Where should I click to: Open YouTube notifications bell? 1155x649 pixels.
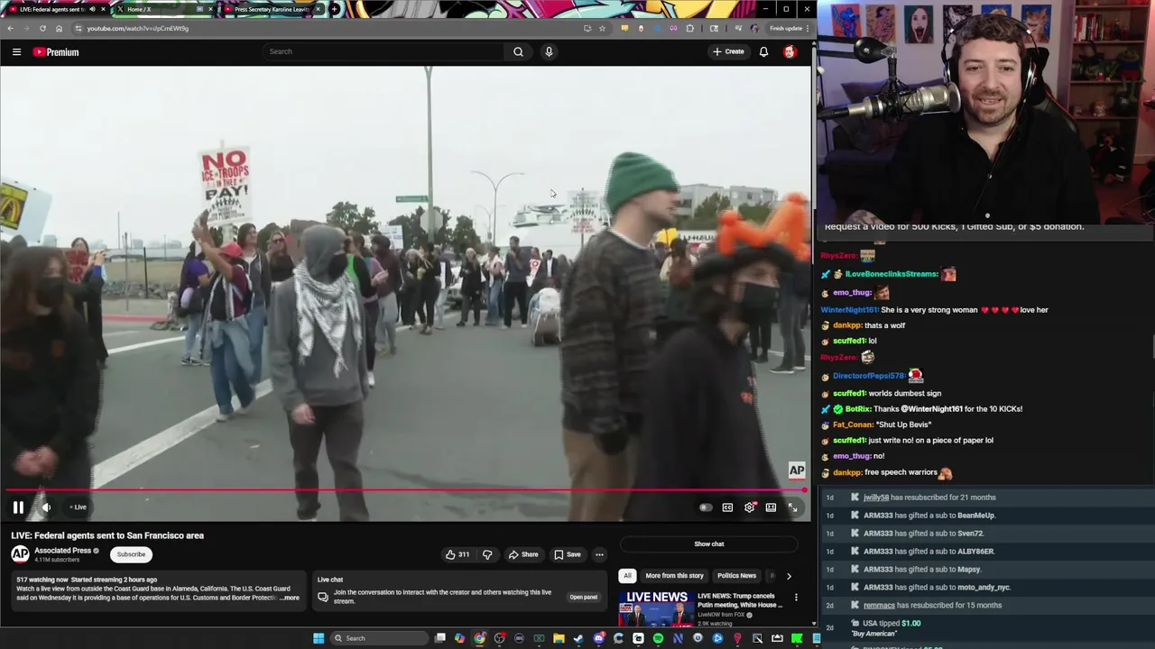[763, 51]
